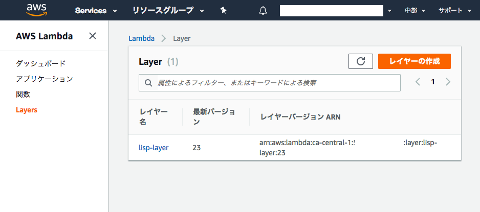This screenshot has height=212, width=480.
Task: Go to previous page arrow
Action: [418, 82]
